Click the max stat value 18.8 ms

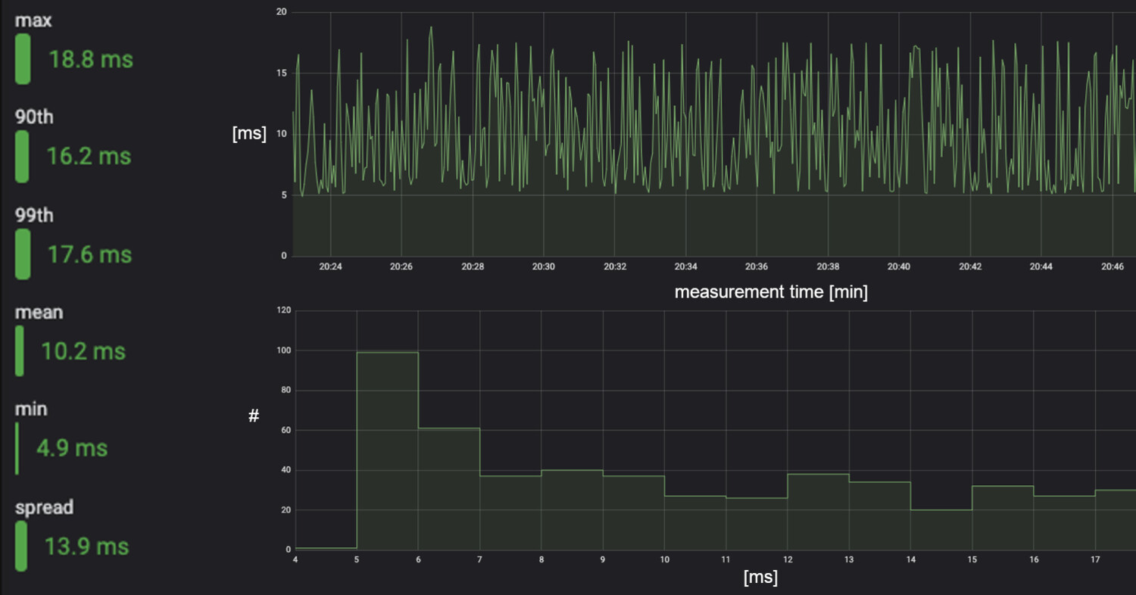point(91,60)
